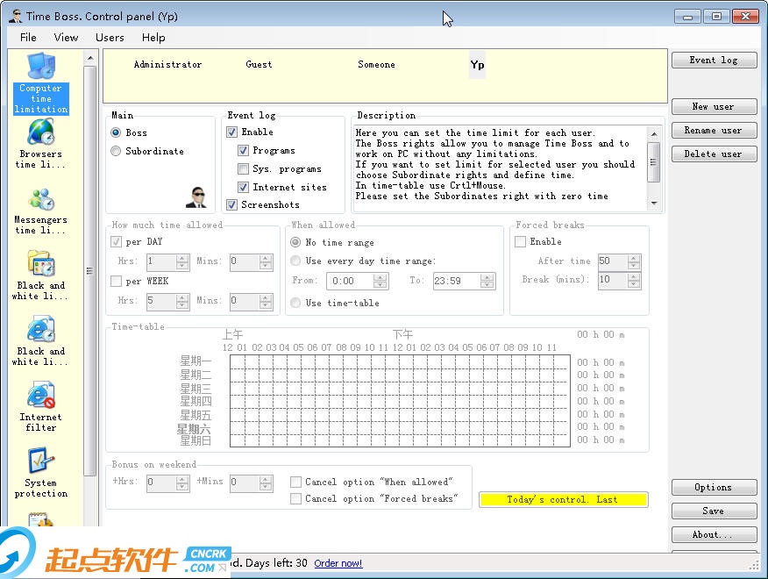Image resolution: width=768 pixels, height=579 pixels.
Task: Open the View menu
Action: point(66,38)
